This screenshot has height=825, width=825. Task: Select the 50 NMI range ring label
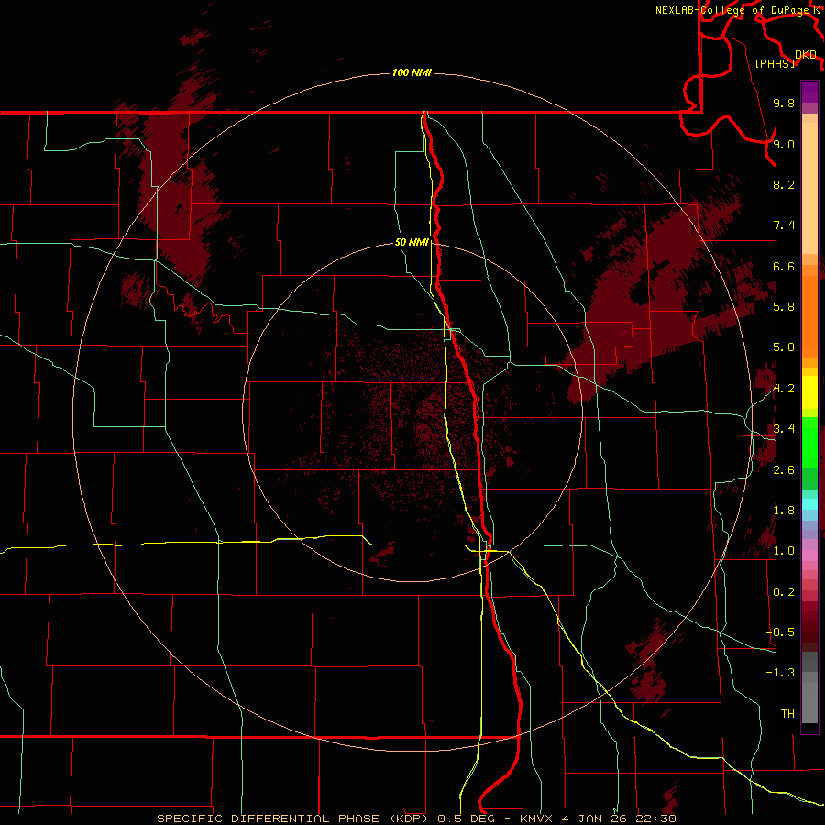412,242
